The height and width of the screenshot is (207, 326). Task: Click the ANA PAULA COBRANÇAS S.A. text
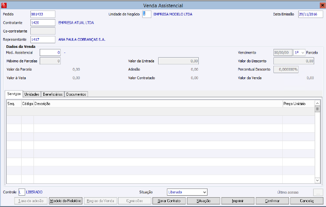point(82,40)
